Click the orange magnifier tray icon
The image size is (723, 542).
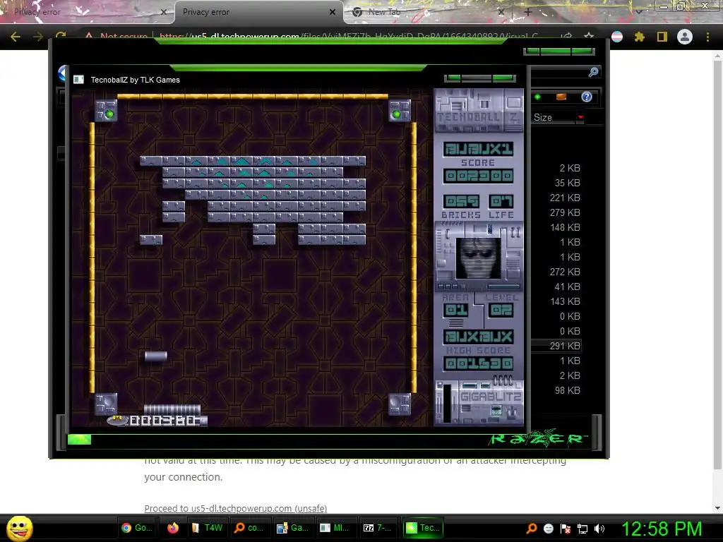tap(531, 529)
